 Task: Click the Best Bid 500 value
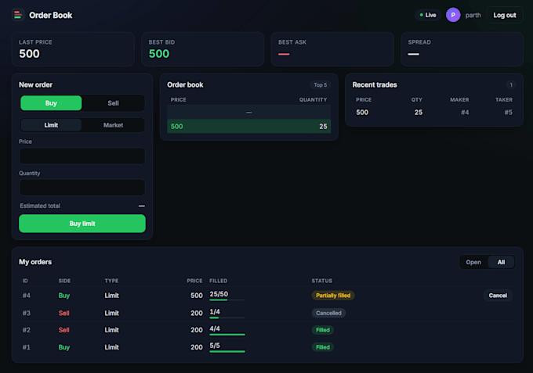coord(159,54)
